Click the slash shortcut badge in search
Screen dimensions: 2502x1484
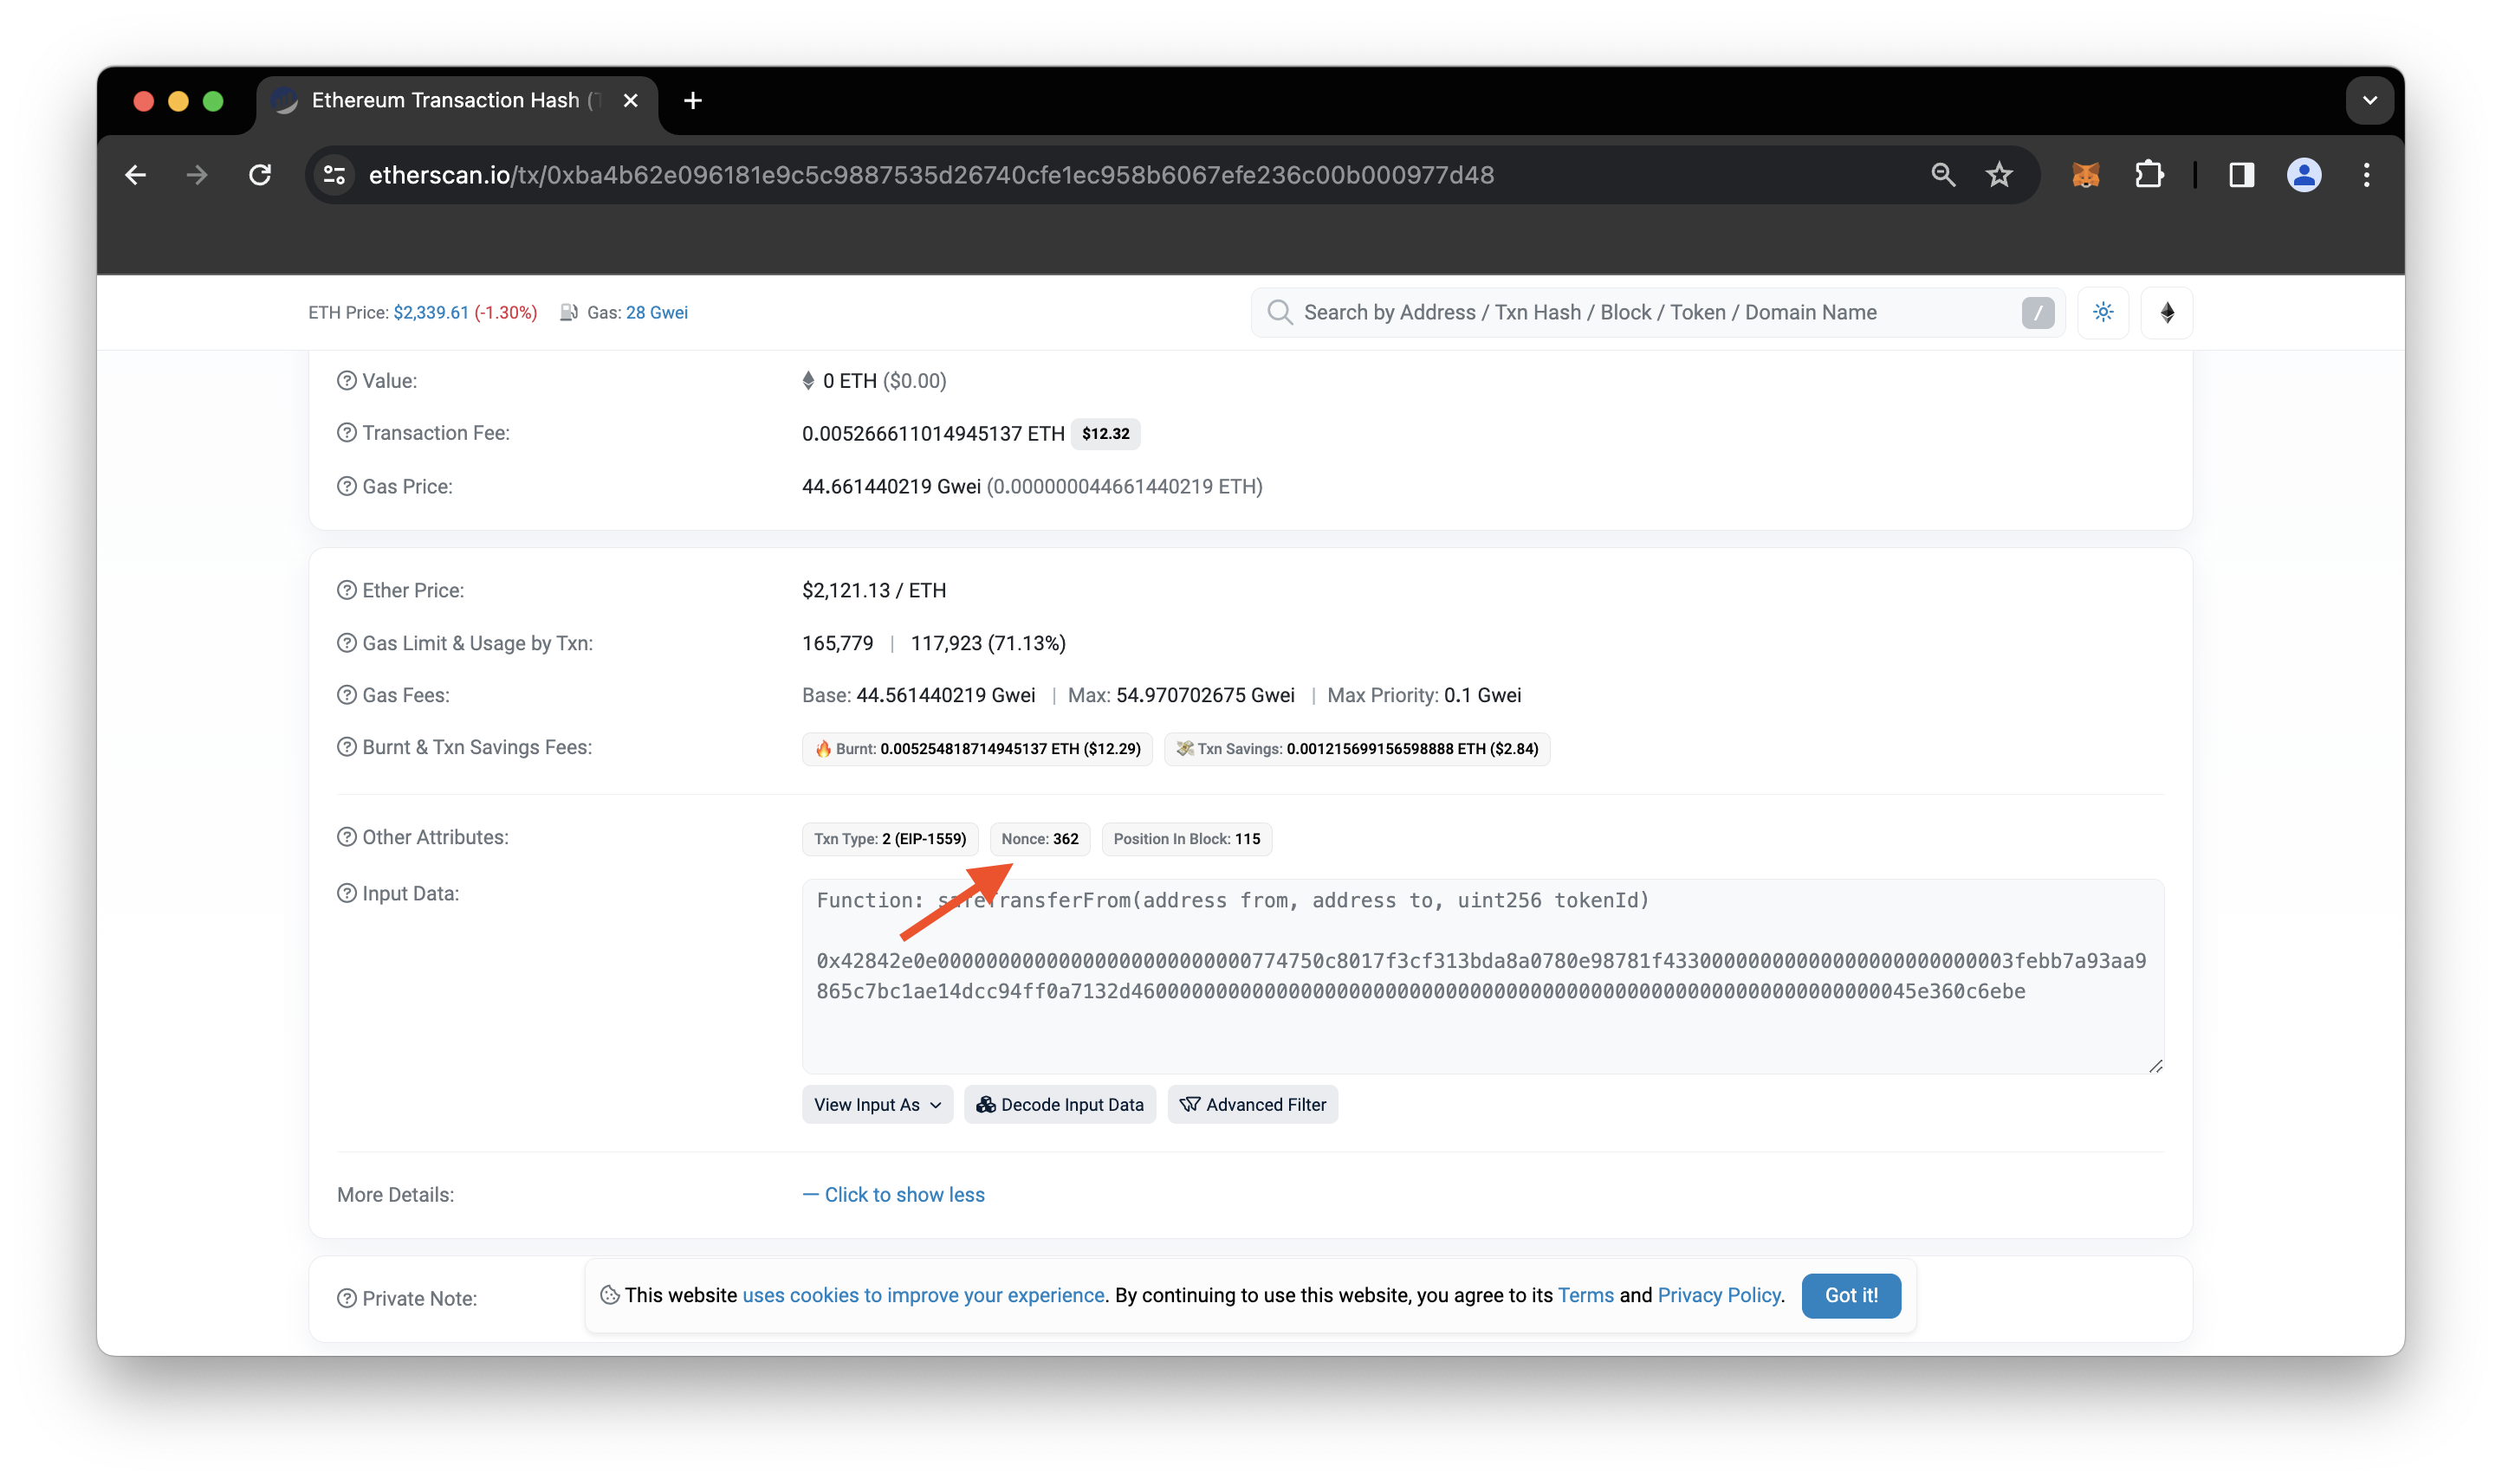(2038, 312)
